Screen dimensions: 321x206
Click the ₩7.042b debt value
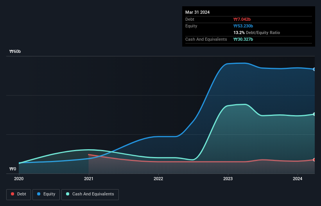[x=242, y=19]
